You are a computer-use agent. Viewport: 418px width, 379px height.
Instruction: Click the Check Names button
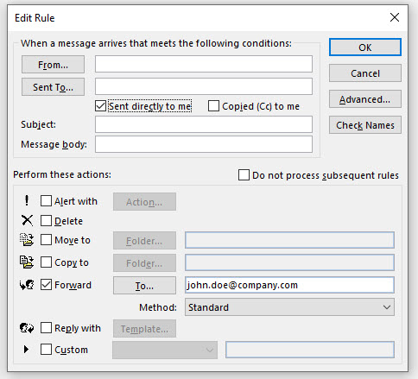click(365, 125)
